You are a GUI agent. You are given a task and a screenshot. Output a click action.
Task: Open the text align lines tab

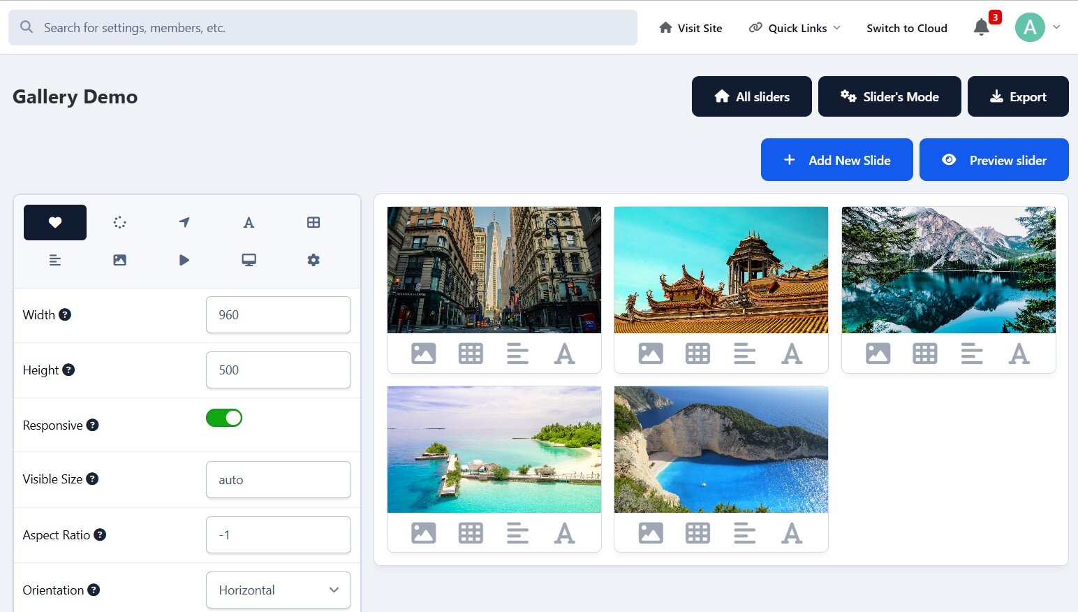(x=55, y=260)
